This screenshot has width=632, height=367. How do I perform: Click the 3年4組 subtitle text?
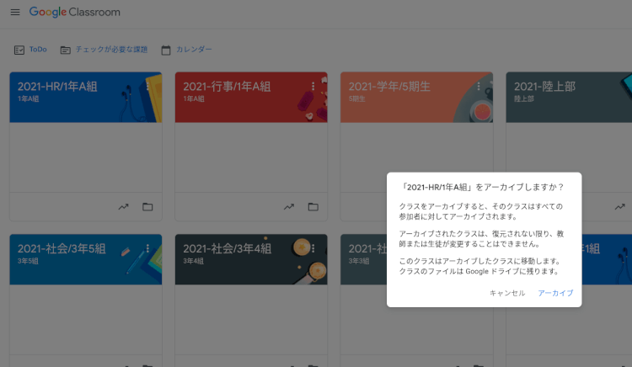194,261
